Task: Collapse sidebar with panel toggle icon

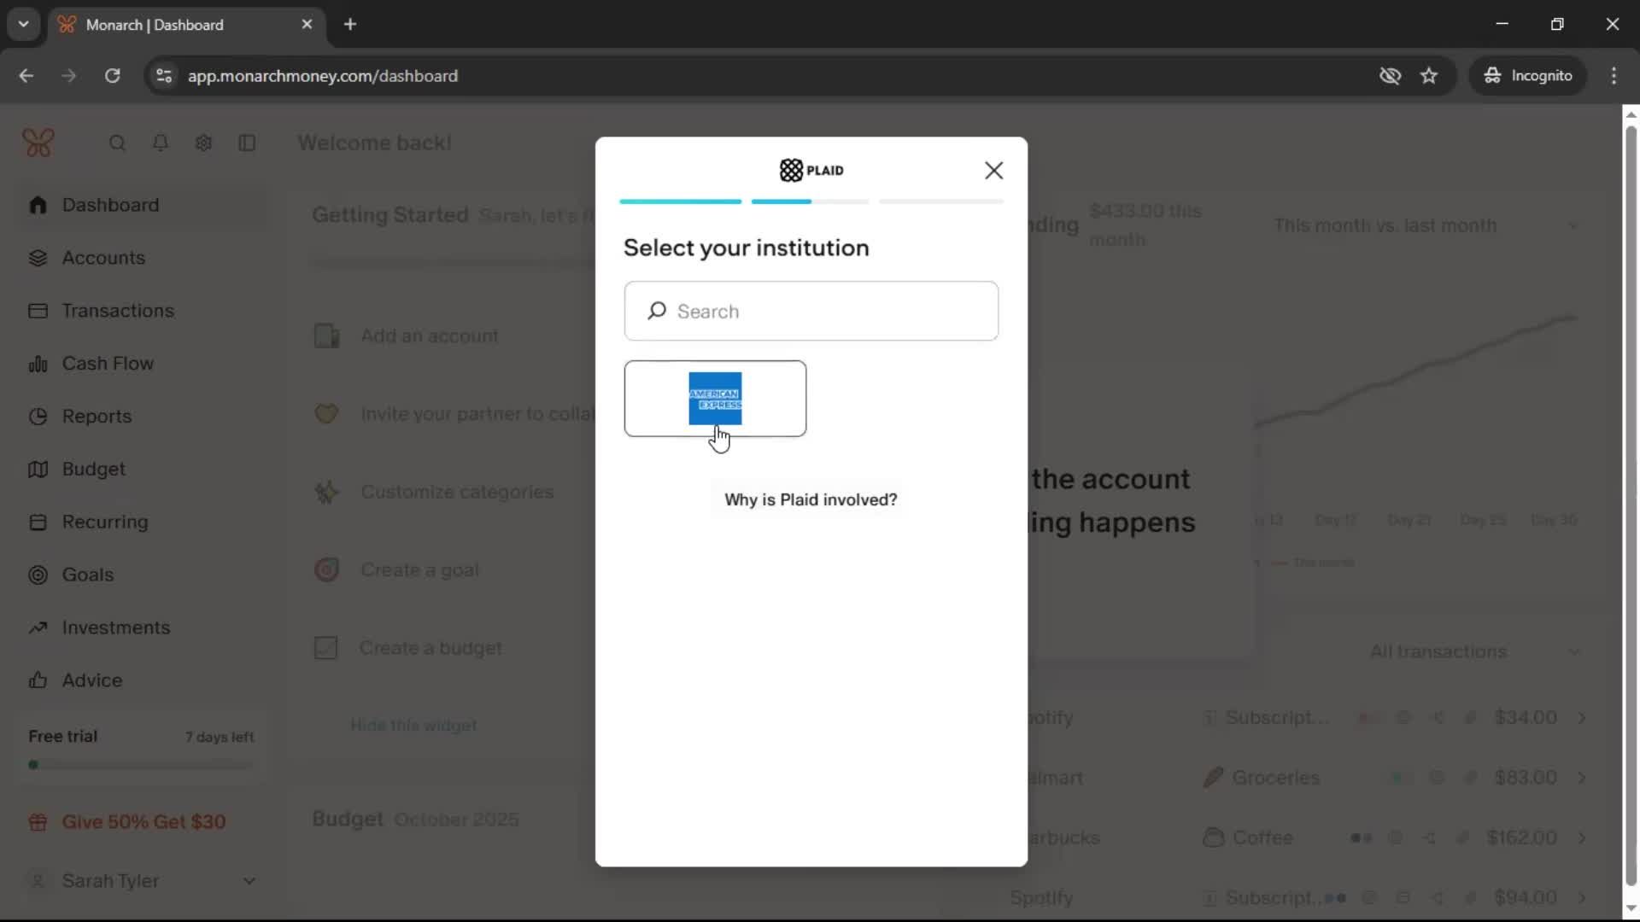Action: pos(247,143)
